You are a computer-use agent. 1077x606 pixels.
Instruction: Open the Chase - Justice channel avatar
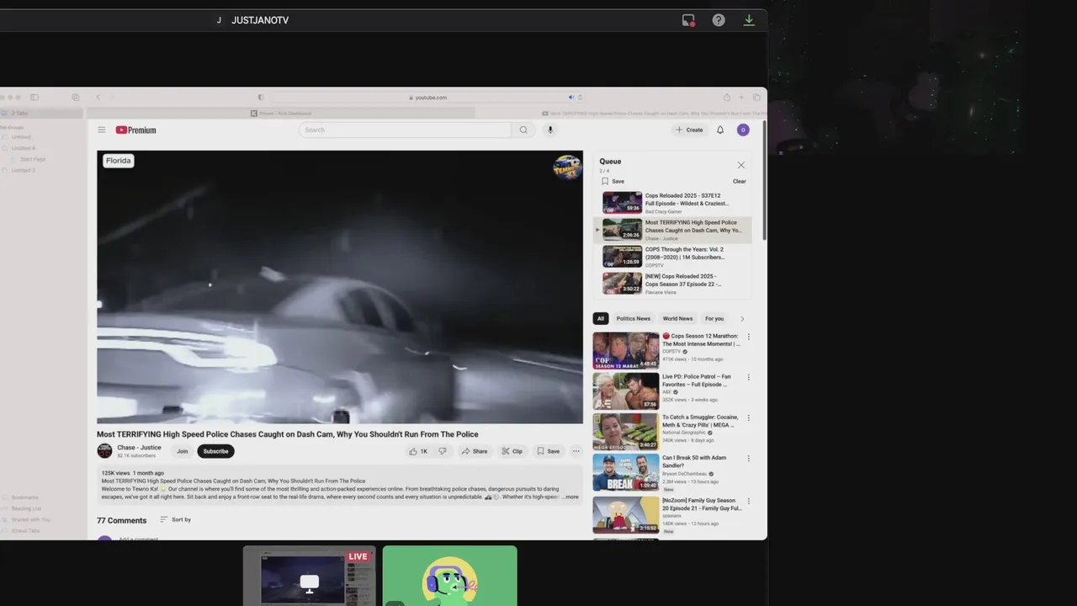tap(104, 451)
